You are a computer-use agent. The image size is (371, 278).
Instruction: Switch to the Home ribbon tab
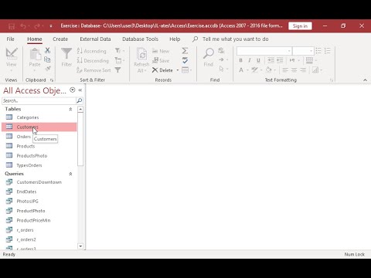tap(35, 39)
